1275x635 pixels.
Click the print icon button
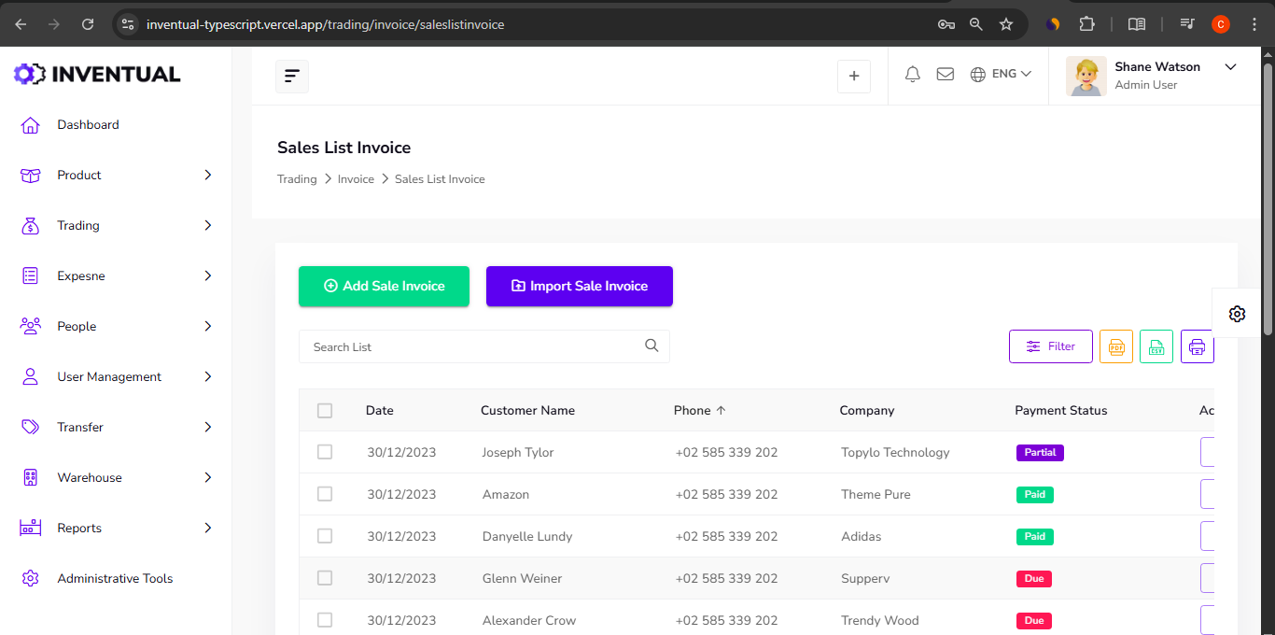pyautogui.click(x=1197, y=346)
